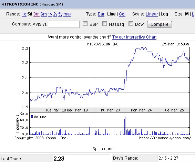This screenshot has height=162, width=195.
Task: Click the Wed Mar 19 date label
Action: 77,110
